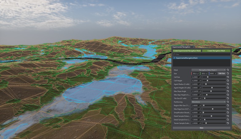The width and height of the screenshot is (241, 139).
Task: Click the Cell Size slider
Action: (214, 77)
